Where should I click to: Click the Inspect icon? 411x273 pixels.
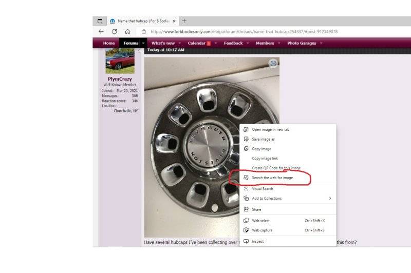[246, 241]
